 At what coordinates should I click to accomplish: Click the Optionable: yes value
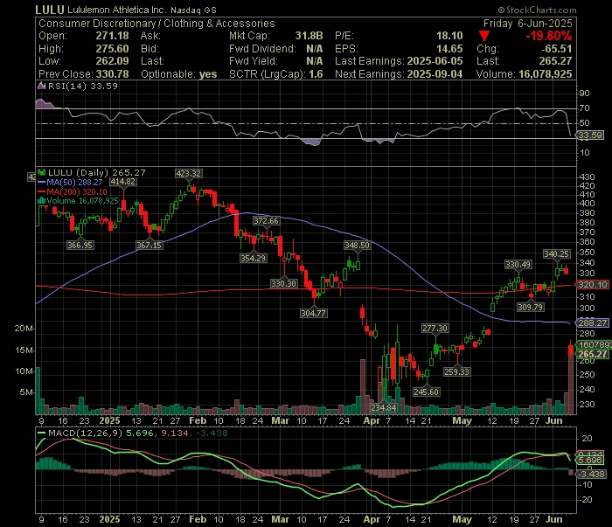pos(208,74)
